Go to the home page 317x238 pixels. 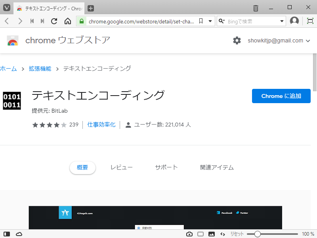[x=68, y=21]
